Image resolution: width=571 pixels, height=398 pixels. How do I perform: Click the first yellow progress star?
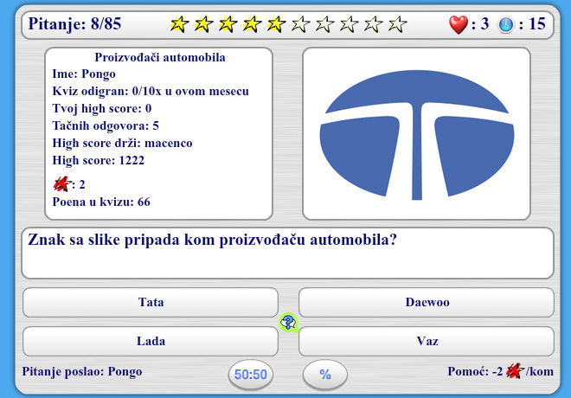[179, 24]
